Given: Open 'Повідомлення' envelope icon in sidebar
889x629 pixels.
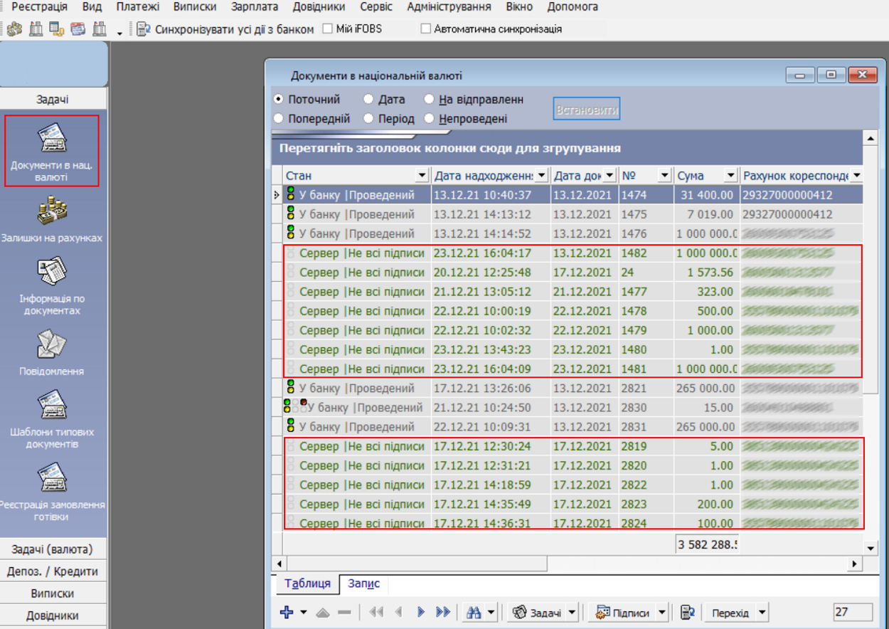Looking at the screenshot, I should click(51, 345).
